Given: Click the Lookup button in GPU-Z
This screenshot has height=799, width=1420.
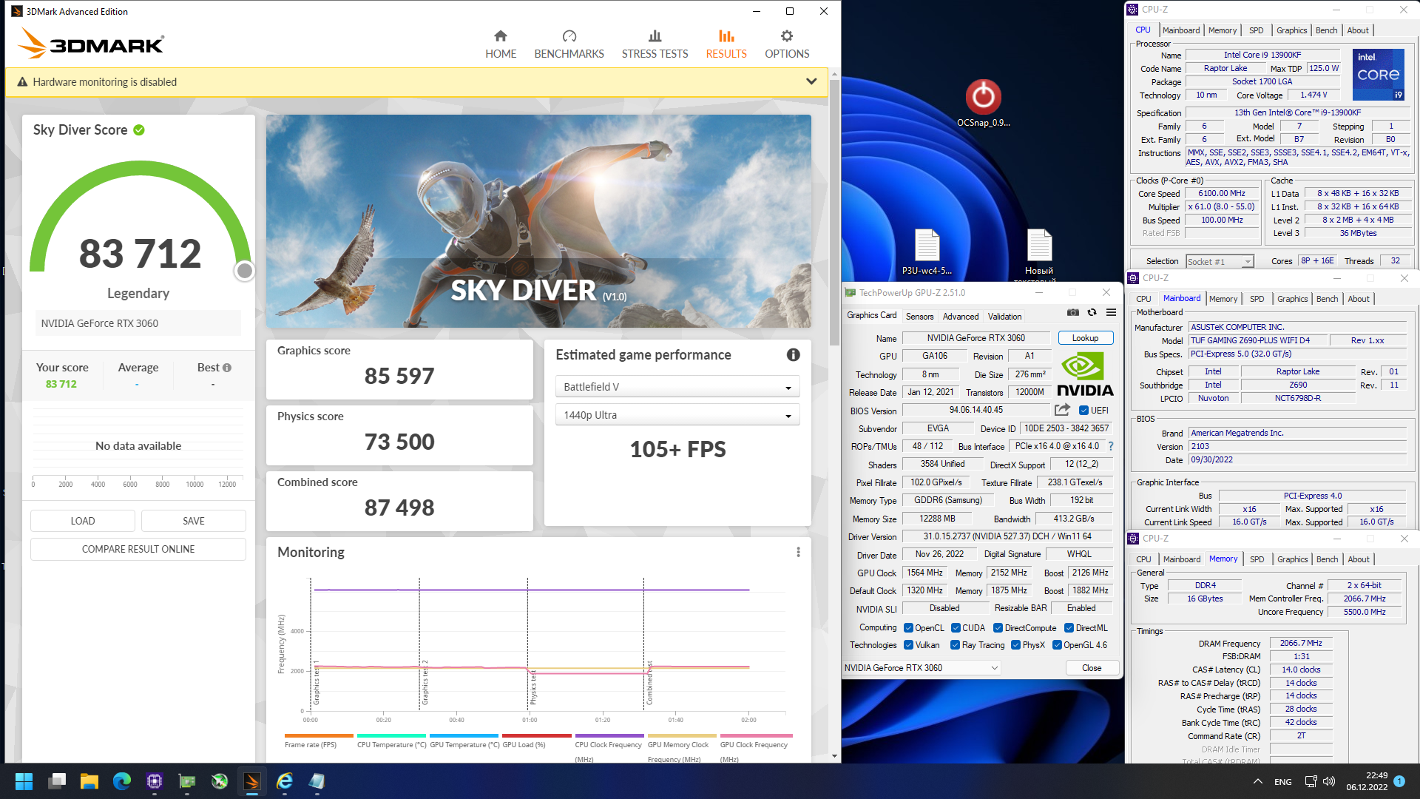Looking at the screenshot, I should tap(1085, 338).
